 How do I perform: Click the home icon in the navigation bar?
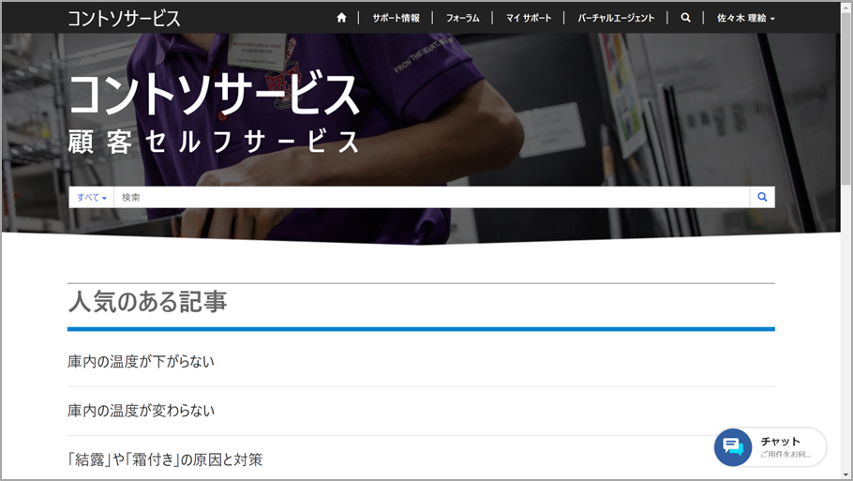click(x=341, y=18)
